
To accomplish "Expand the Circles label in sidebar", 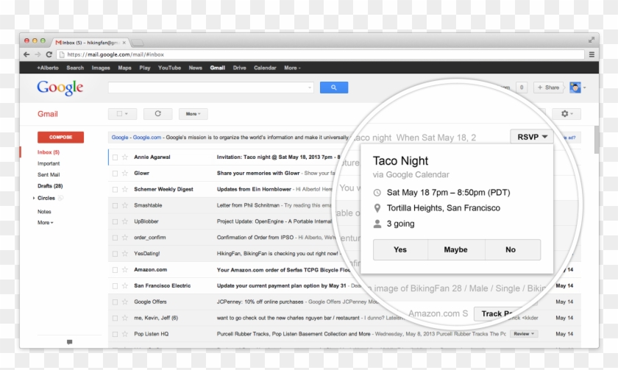I will point(34,198).
